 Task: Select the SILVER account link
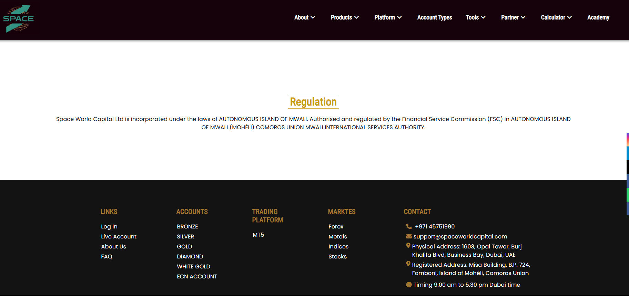185,236
